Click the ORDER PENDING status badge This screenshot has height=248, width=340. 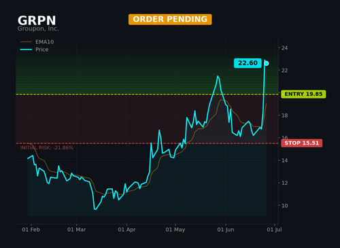click(170, 19)
